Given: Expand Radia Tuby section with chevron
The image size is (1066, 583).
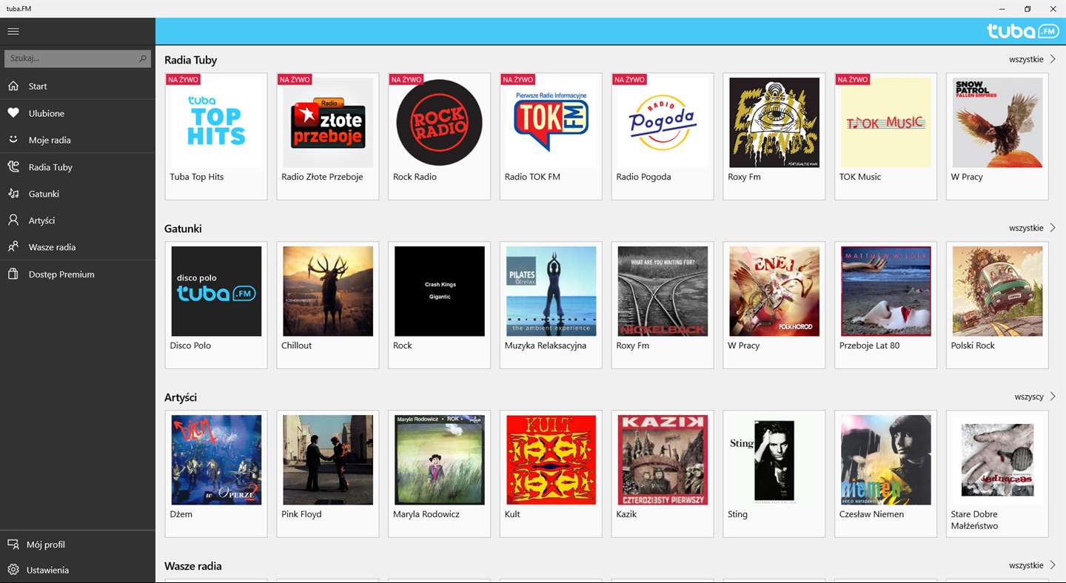Looking at the screenshot, I should point(1053,59).
